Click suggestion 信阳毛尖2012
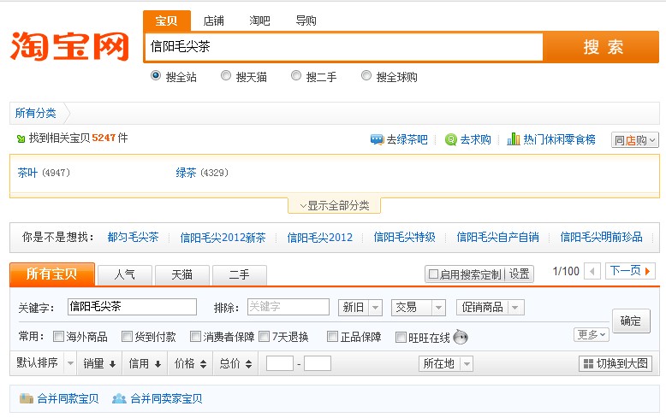666x418 pixels. 320,238
